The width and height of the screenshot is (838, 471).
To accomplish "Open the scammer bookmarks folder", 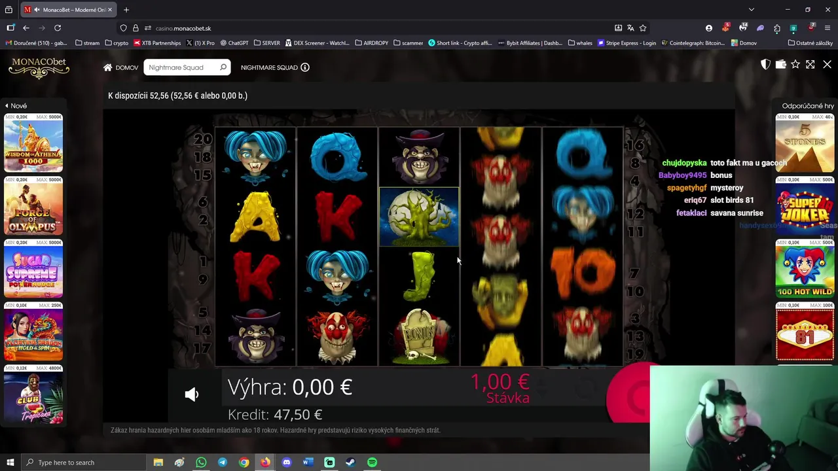I will point(409,43).
